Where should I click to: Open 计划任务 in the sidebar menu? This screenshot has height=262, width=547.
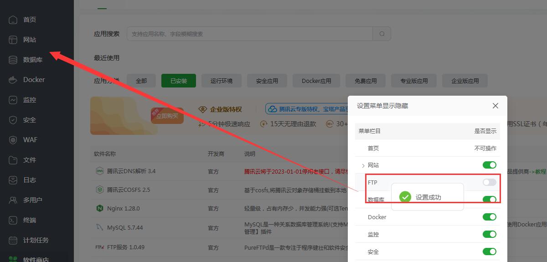pyautogui.click(x=36, y=240)
